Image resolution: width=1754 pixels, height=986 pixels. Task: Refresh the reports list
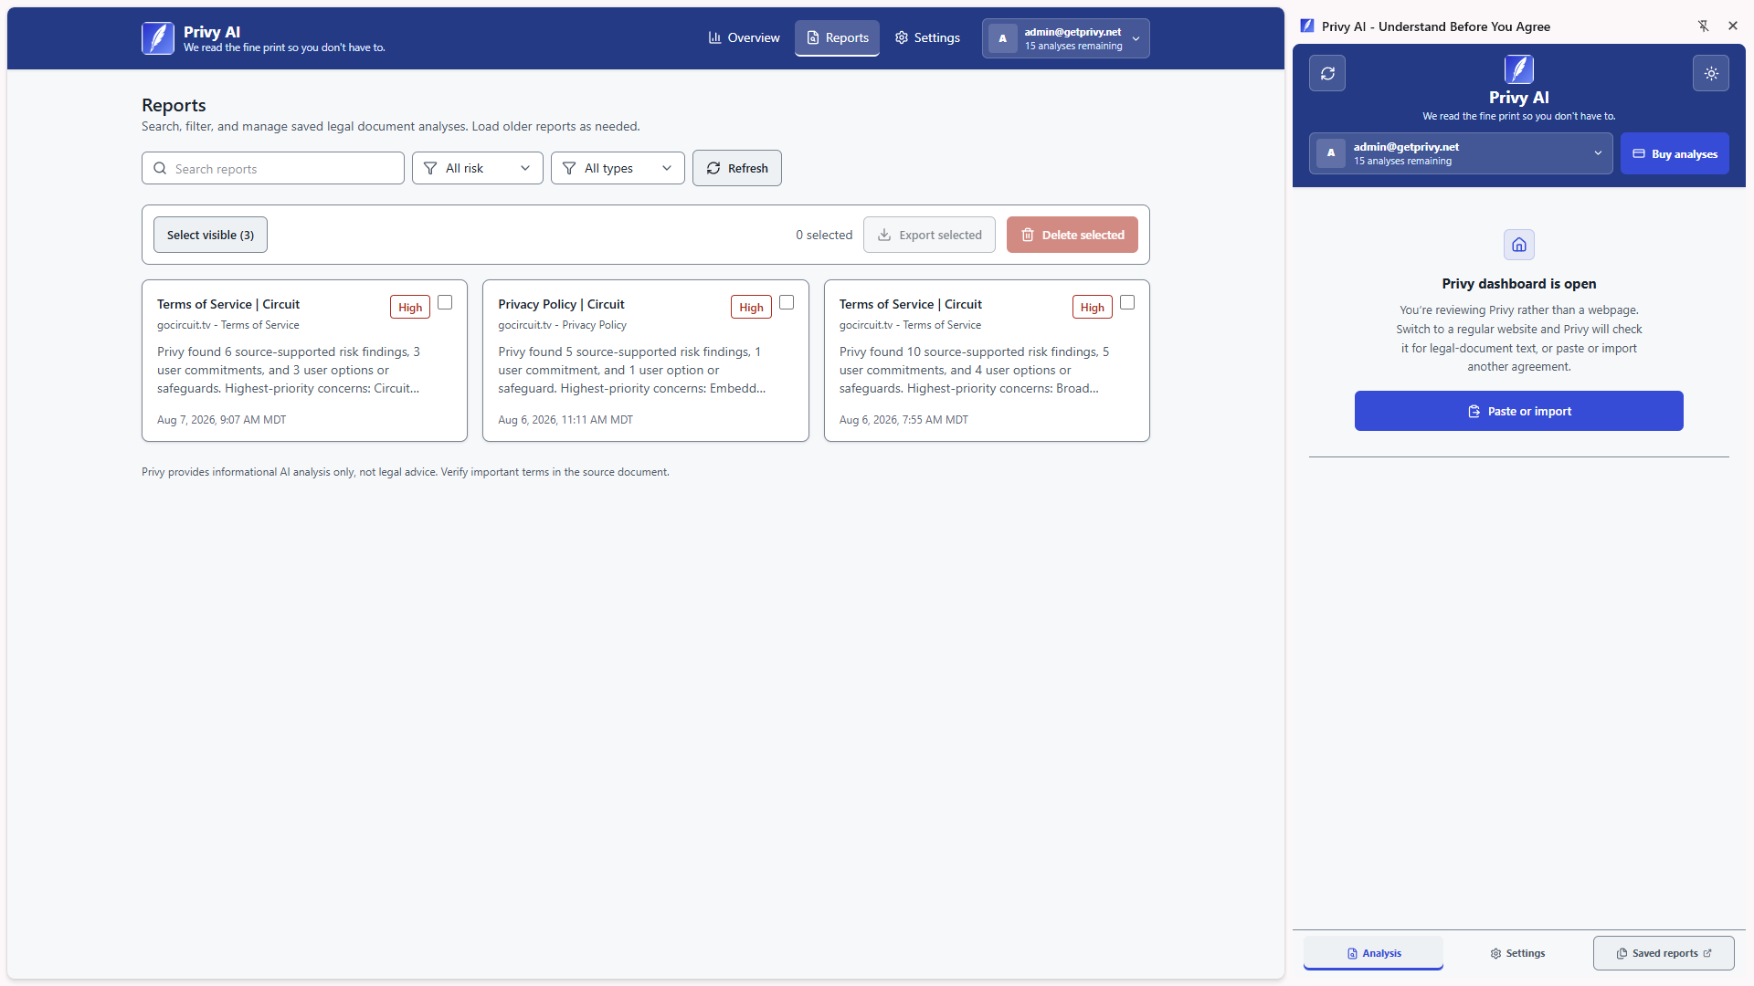pos(736,168)
